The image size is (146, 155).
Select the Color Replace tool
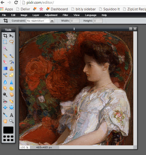[x=5, y=75]
